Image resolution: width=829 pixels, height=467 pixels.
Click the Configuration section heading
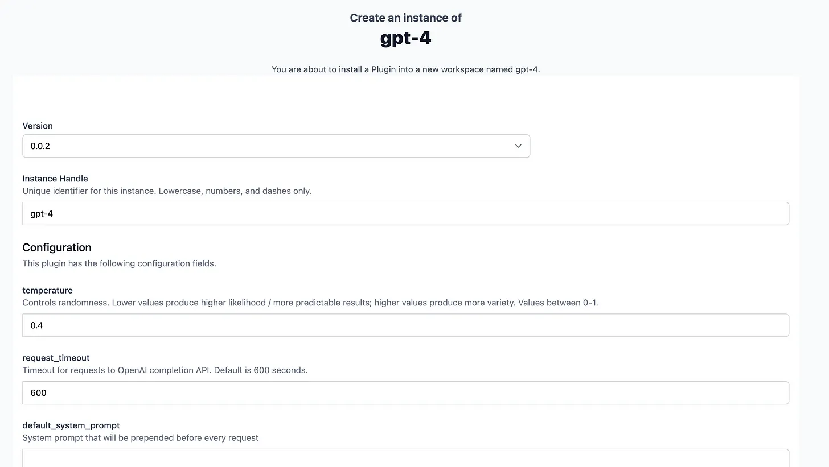click(x=57, y=247)
